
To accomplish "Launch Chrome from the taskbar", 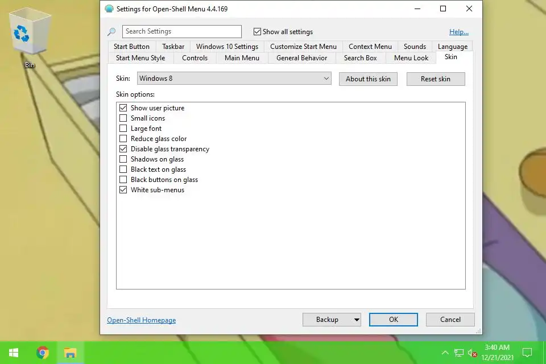I will [43, 353].
